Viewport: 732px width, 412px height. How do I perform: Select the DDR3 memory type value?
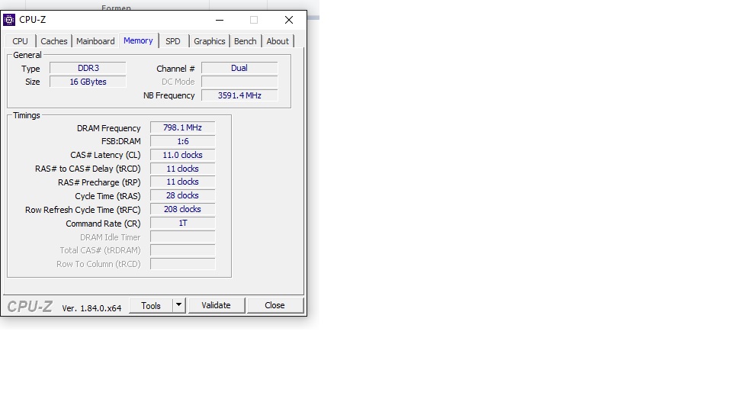[x=88, y=68]
